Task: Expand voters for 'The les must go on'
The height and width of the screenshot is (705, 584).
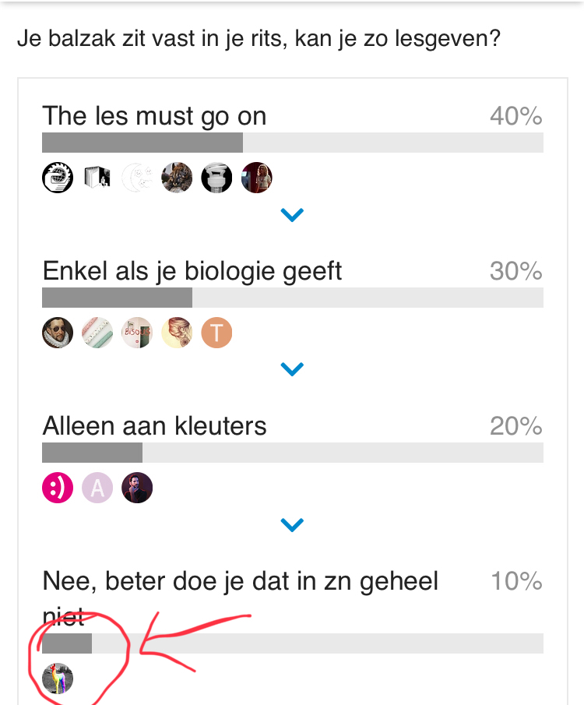Action: (x=292, y=215)
